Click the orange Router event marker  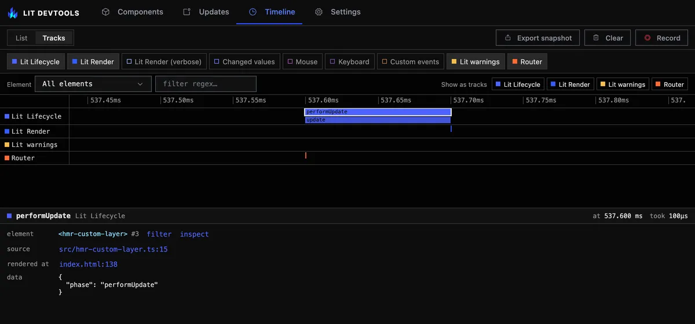(x=306, y=155)
